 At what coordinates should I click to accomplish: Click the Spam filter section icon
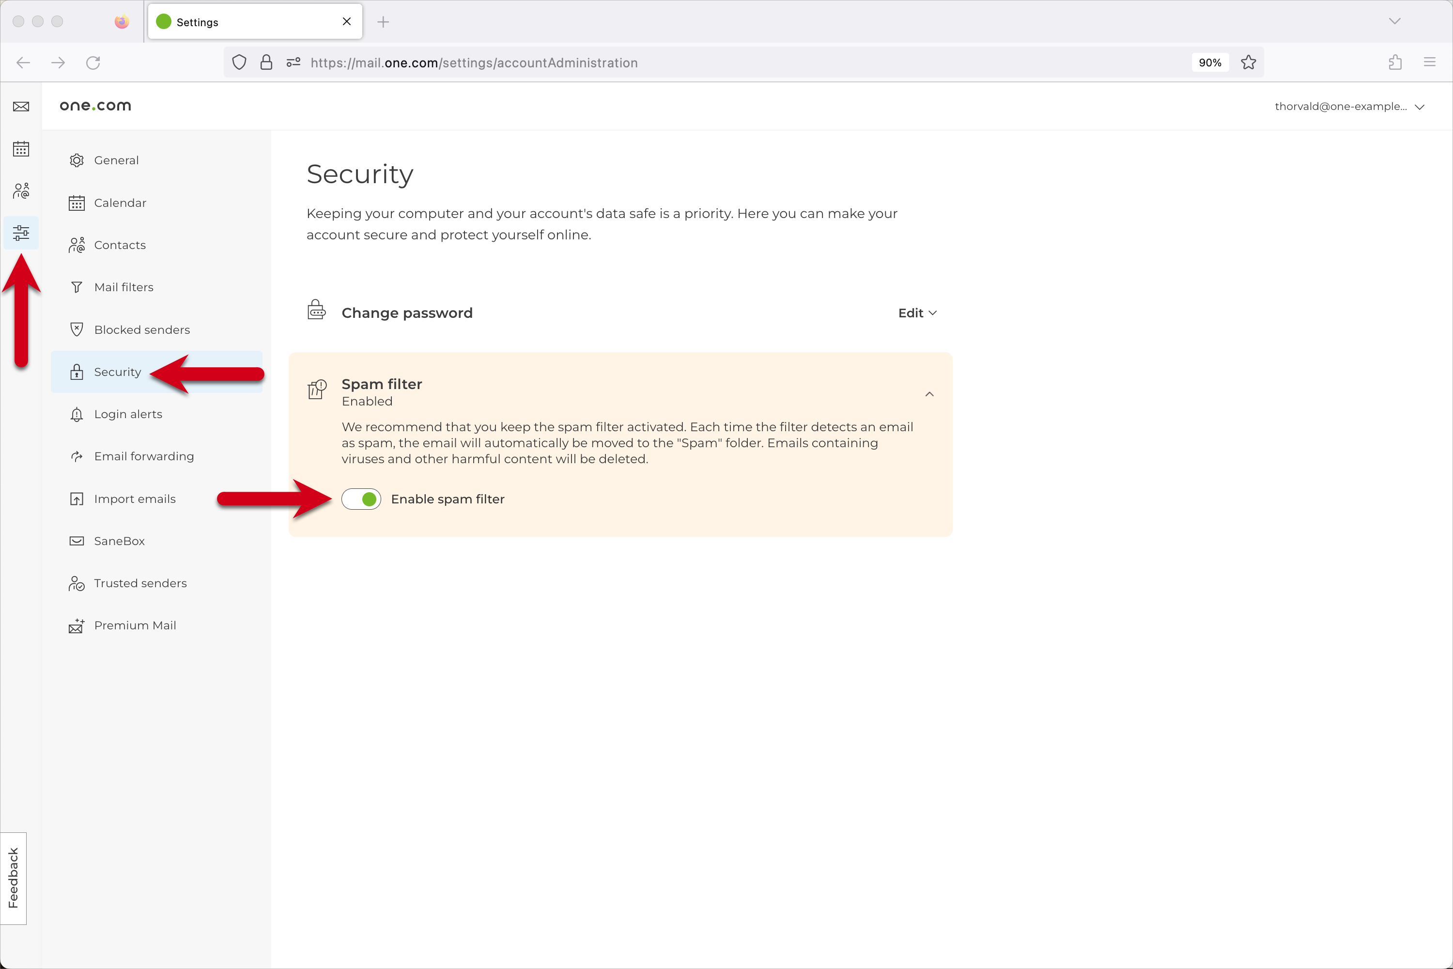point(317,390)
